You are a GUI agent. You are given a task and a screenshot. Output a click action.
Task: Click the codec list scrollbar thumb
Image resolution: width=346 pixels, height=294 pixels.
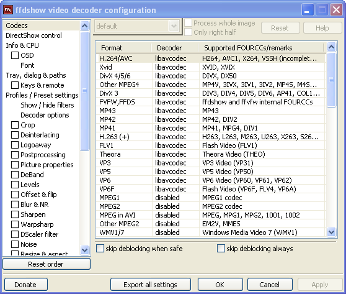[x=331, y=80]
